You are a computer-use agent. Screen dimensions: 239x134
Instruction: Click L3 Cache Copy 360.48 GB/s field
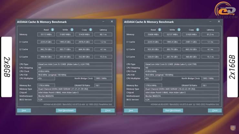click(191, 57)
